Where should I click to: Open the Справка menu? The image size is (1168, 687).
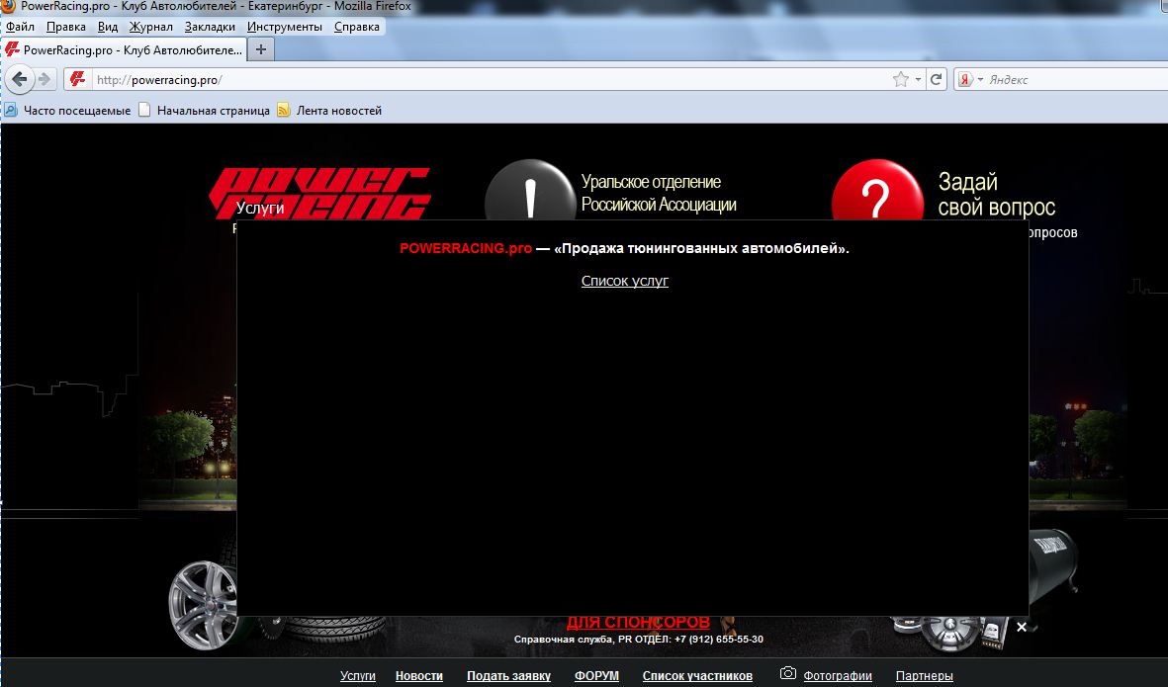(357, 27)
